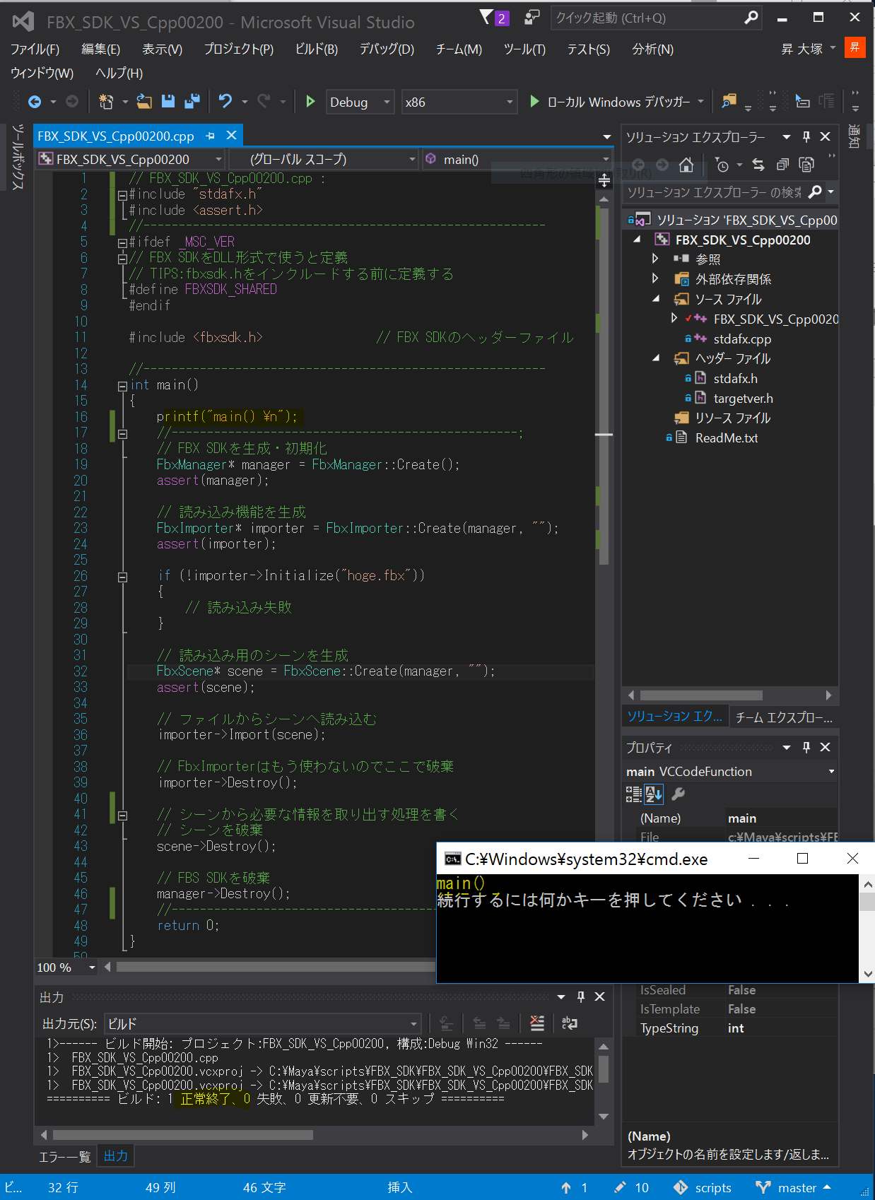Select stdafx.cpp in Solution Explorer
Screen dimensions: 875x1200
(x=742, y=339)
